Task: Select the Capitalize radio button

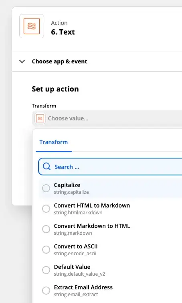Action: (x=46, y=188)
